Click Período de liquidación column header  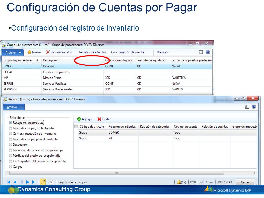(x=152, y=60)
